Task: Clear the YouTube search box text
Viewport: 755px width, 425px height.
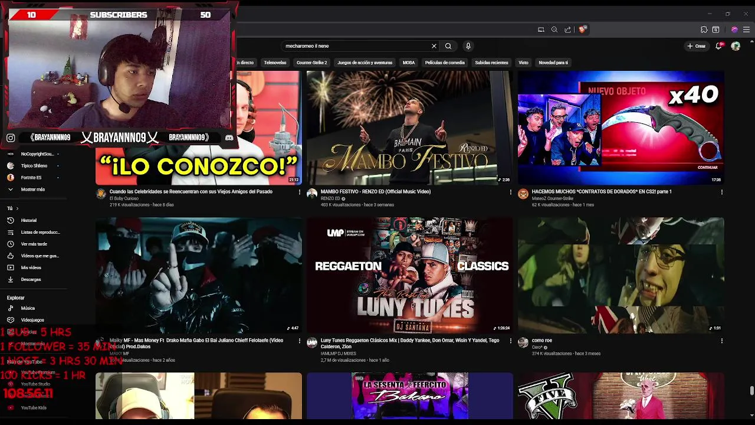Action: [x=434, y=46]
